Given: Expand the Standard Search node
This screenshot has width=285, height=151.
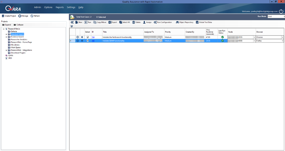Looking at the screenshot, I should coord(6,34).
